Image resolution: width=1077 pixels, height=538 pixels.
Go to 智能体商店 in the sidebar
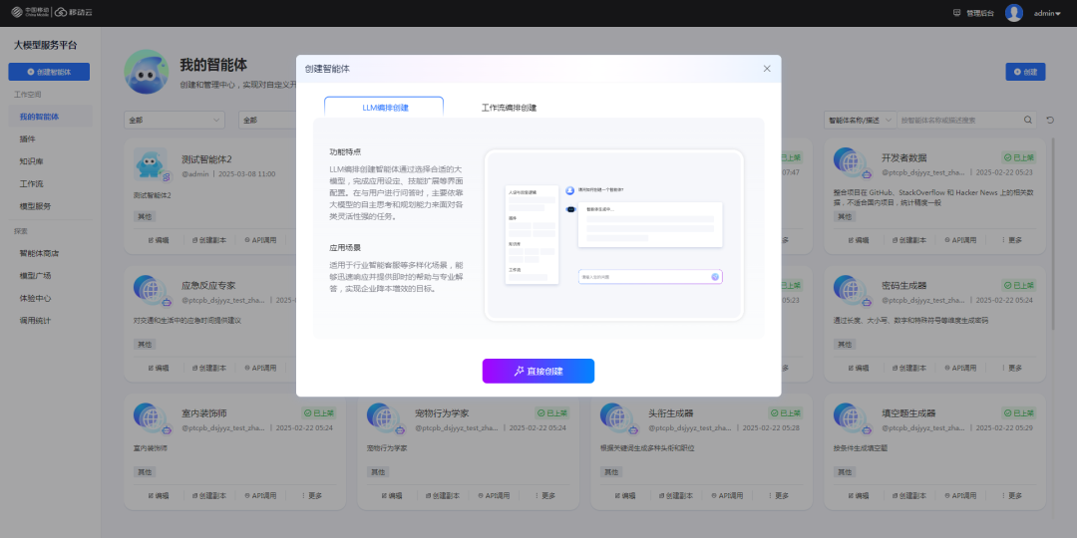pos(39,253)
